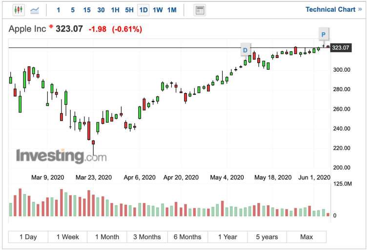Click the Apr 6, 2020 date label
The image size is (371, 252).
tap(140, 177)
